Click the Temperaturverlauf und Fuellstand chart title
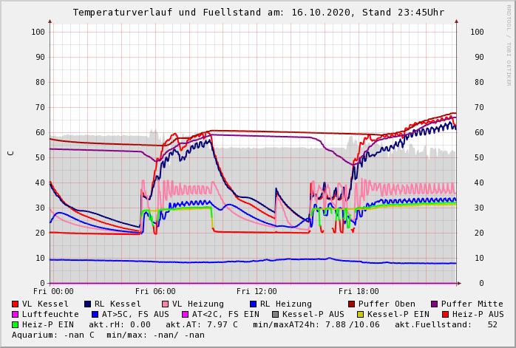 258,13
